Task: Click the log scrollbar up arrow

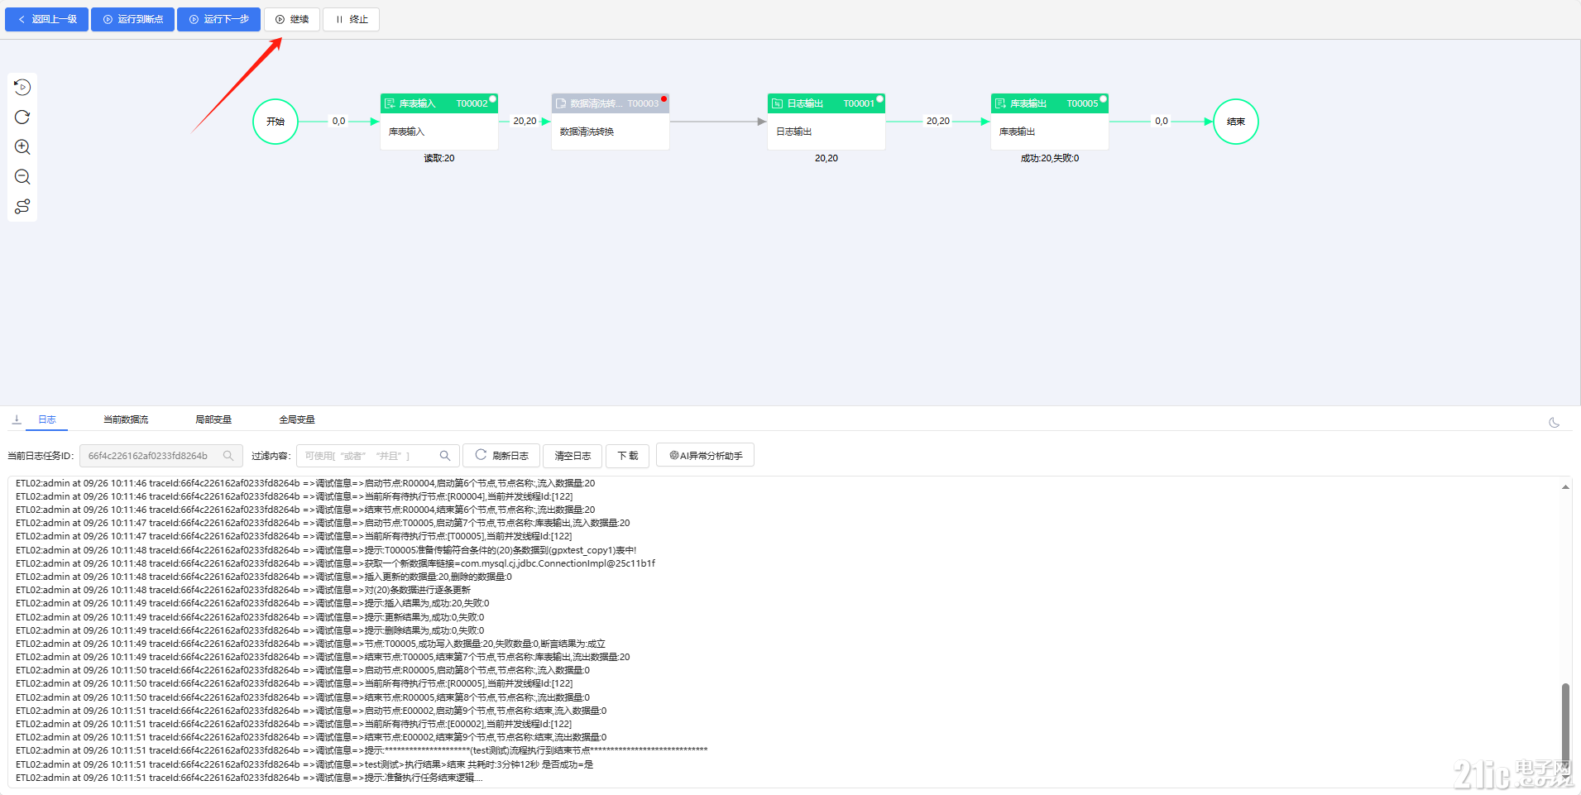Action: pos(1565,487)
